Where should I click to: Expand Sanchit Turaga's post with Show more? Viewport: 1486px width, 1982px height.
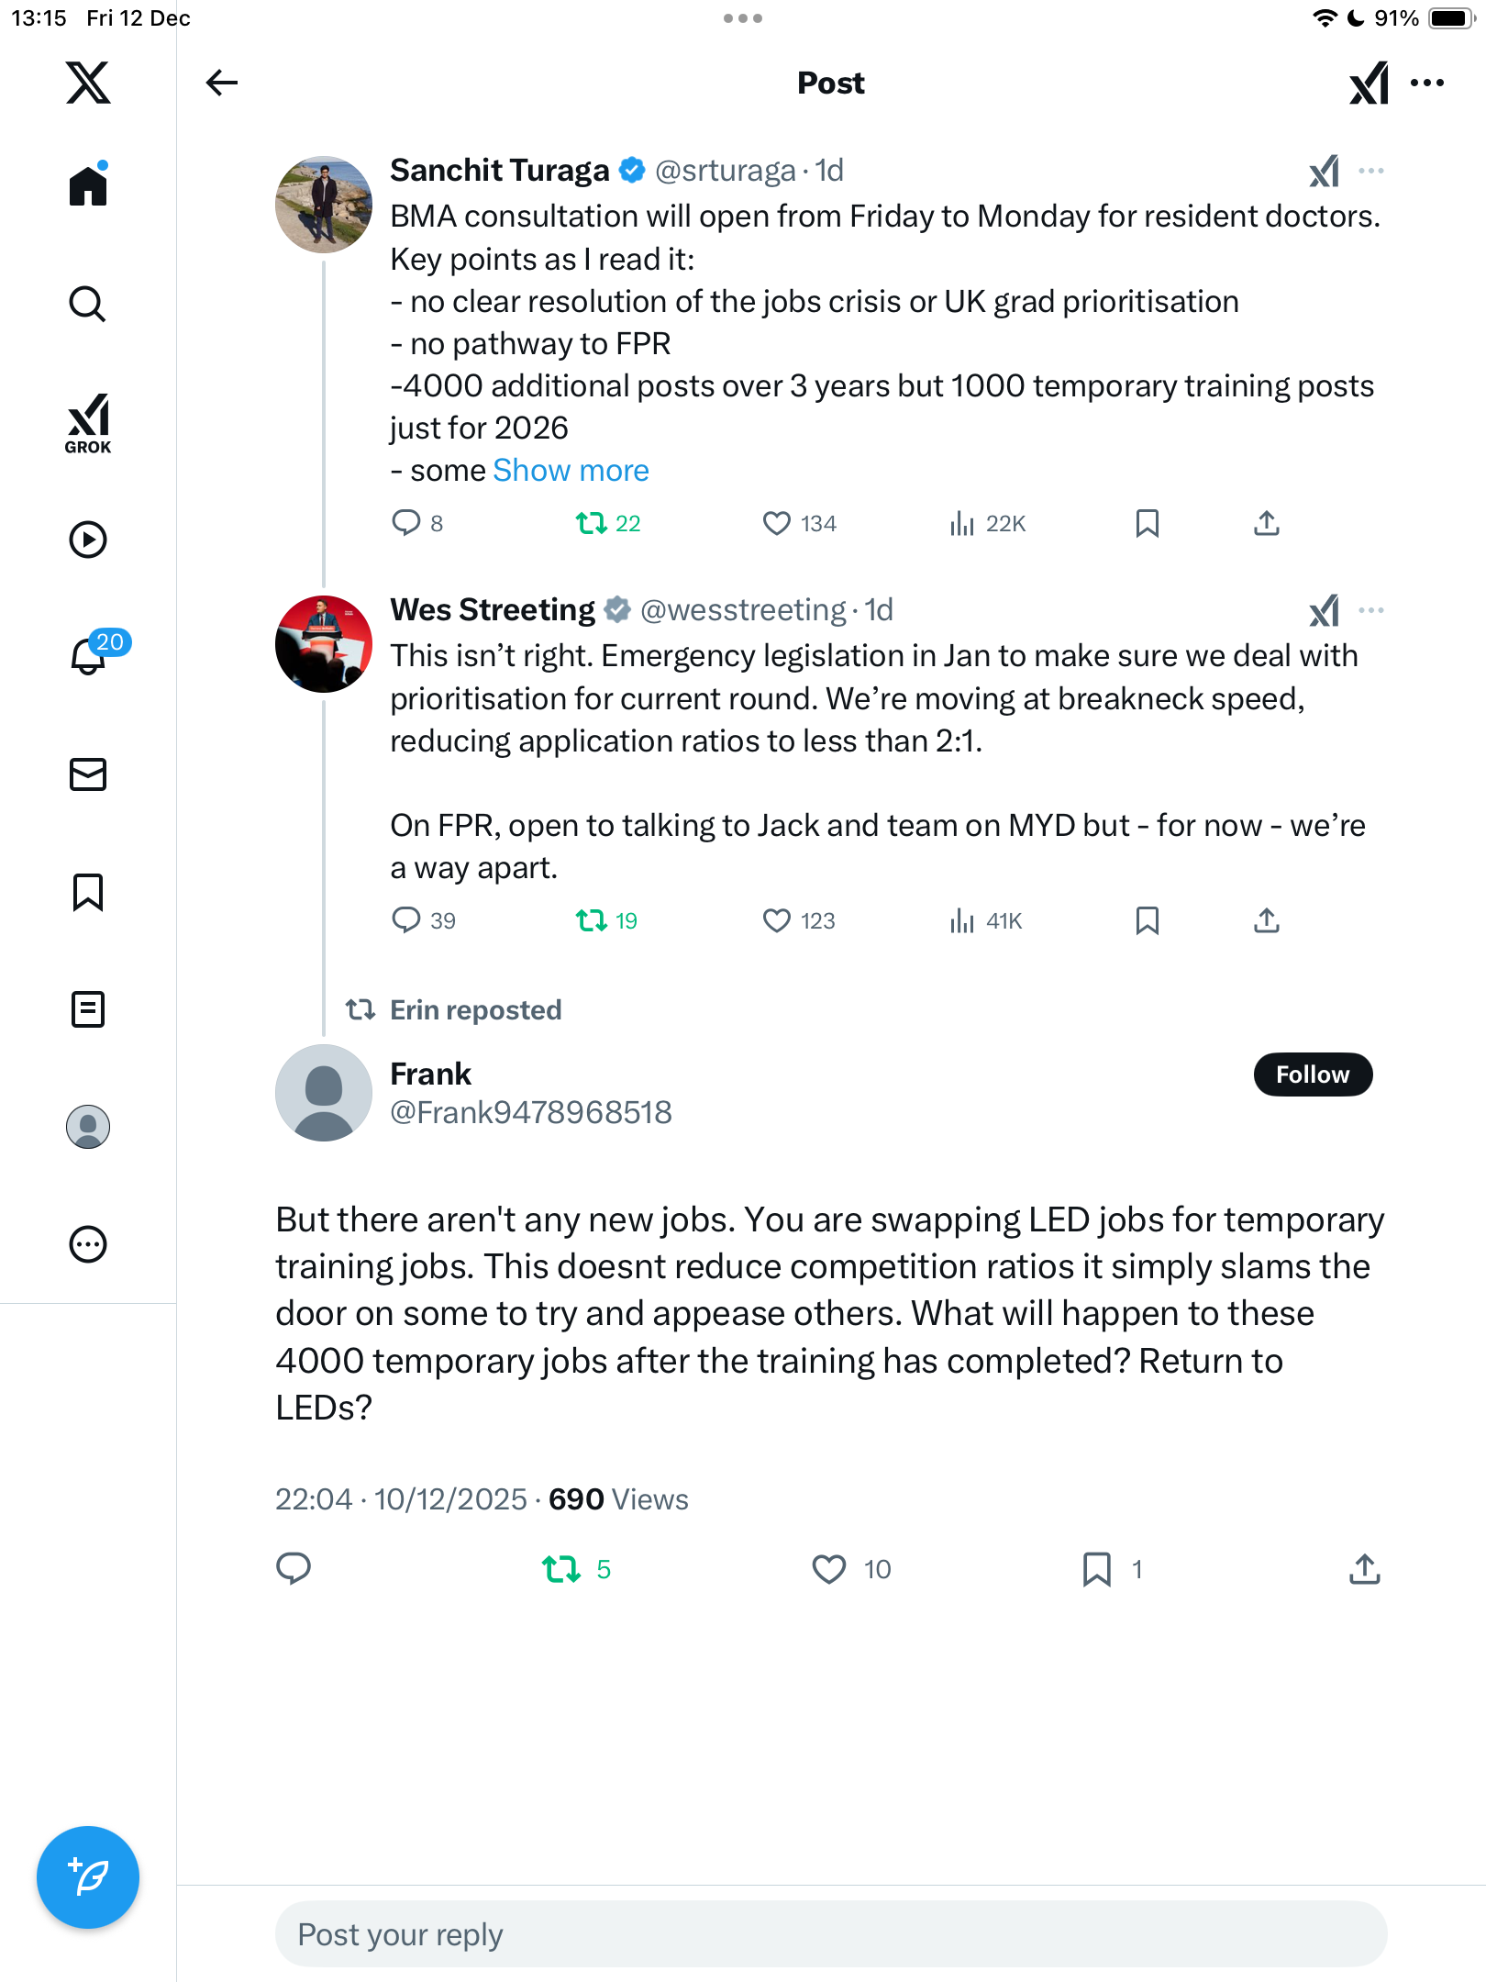tap(571, 471)
